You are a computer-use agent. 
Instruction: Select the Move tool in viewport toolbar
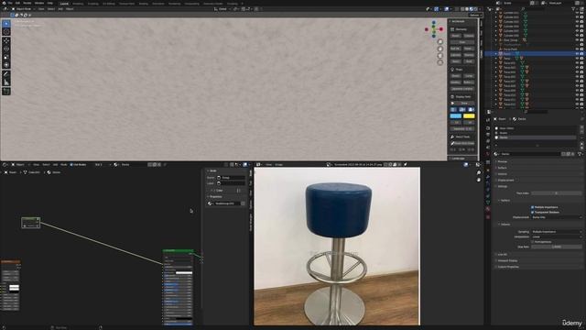[x=6, y=40]
